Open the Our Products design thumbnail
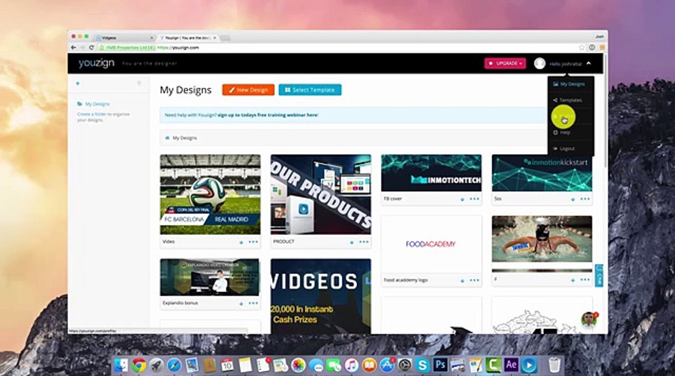 tap(321, 194)
